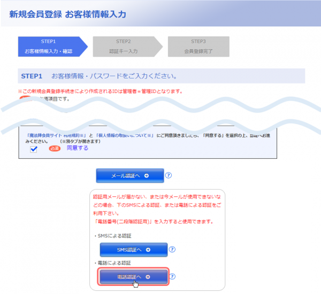Click the red 必須 badge near 同意する
The height and width of the screenshot is (294, 321).
point(55,149)
